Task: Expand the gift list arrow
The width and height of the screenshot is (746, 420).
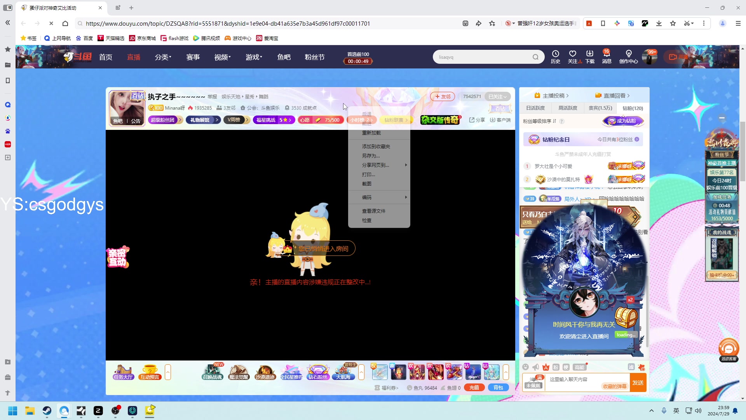Action: point(506,372)
